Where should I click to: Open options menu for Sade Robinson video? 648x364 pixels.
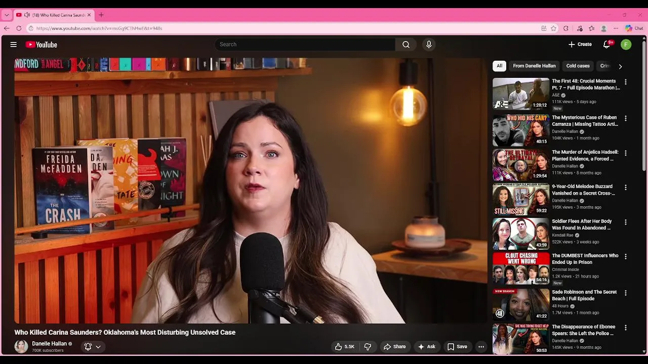[626, 293]
